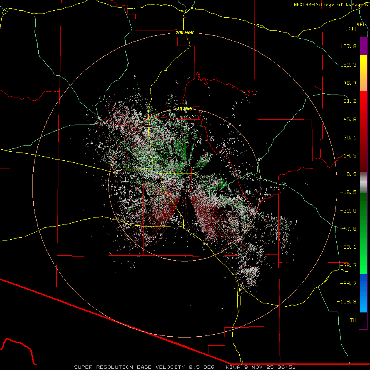Click the 100 NMI range ring label
Screen dimensions: 370x370
[x=185, y=32]
